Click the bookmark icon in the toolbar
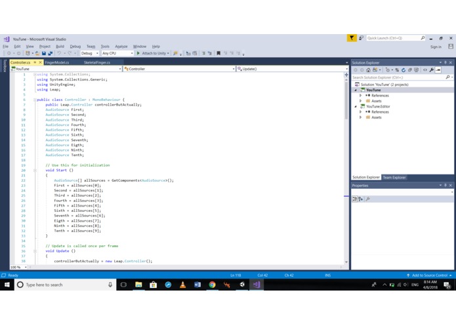Screen dimensions: 456x324 [x=218, y=53]
